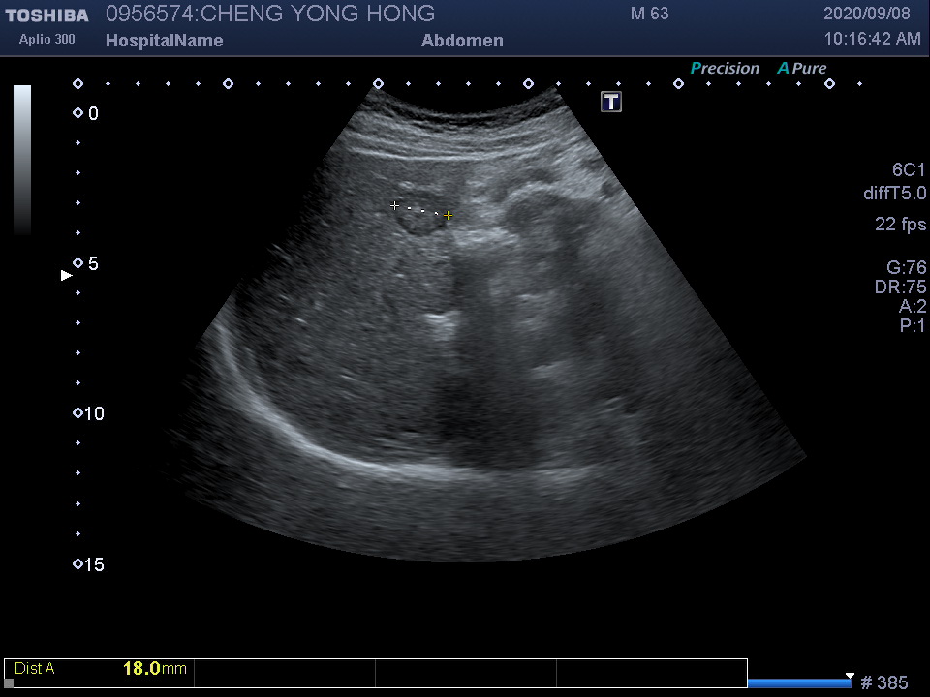Viewport: 930px width, 697px height.
Task: Click the TOSHIBA logo
Action: tap(46, 15)
